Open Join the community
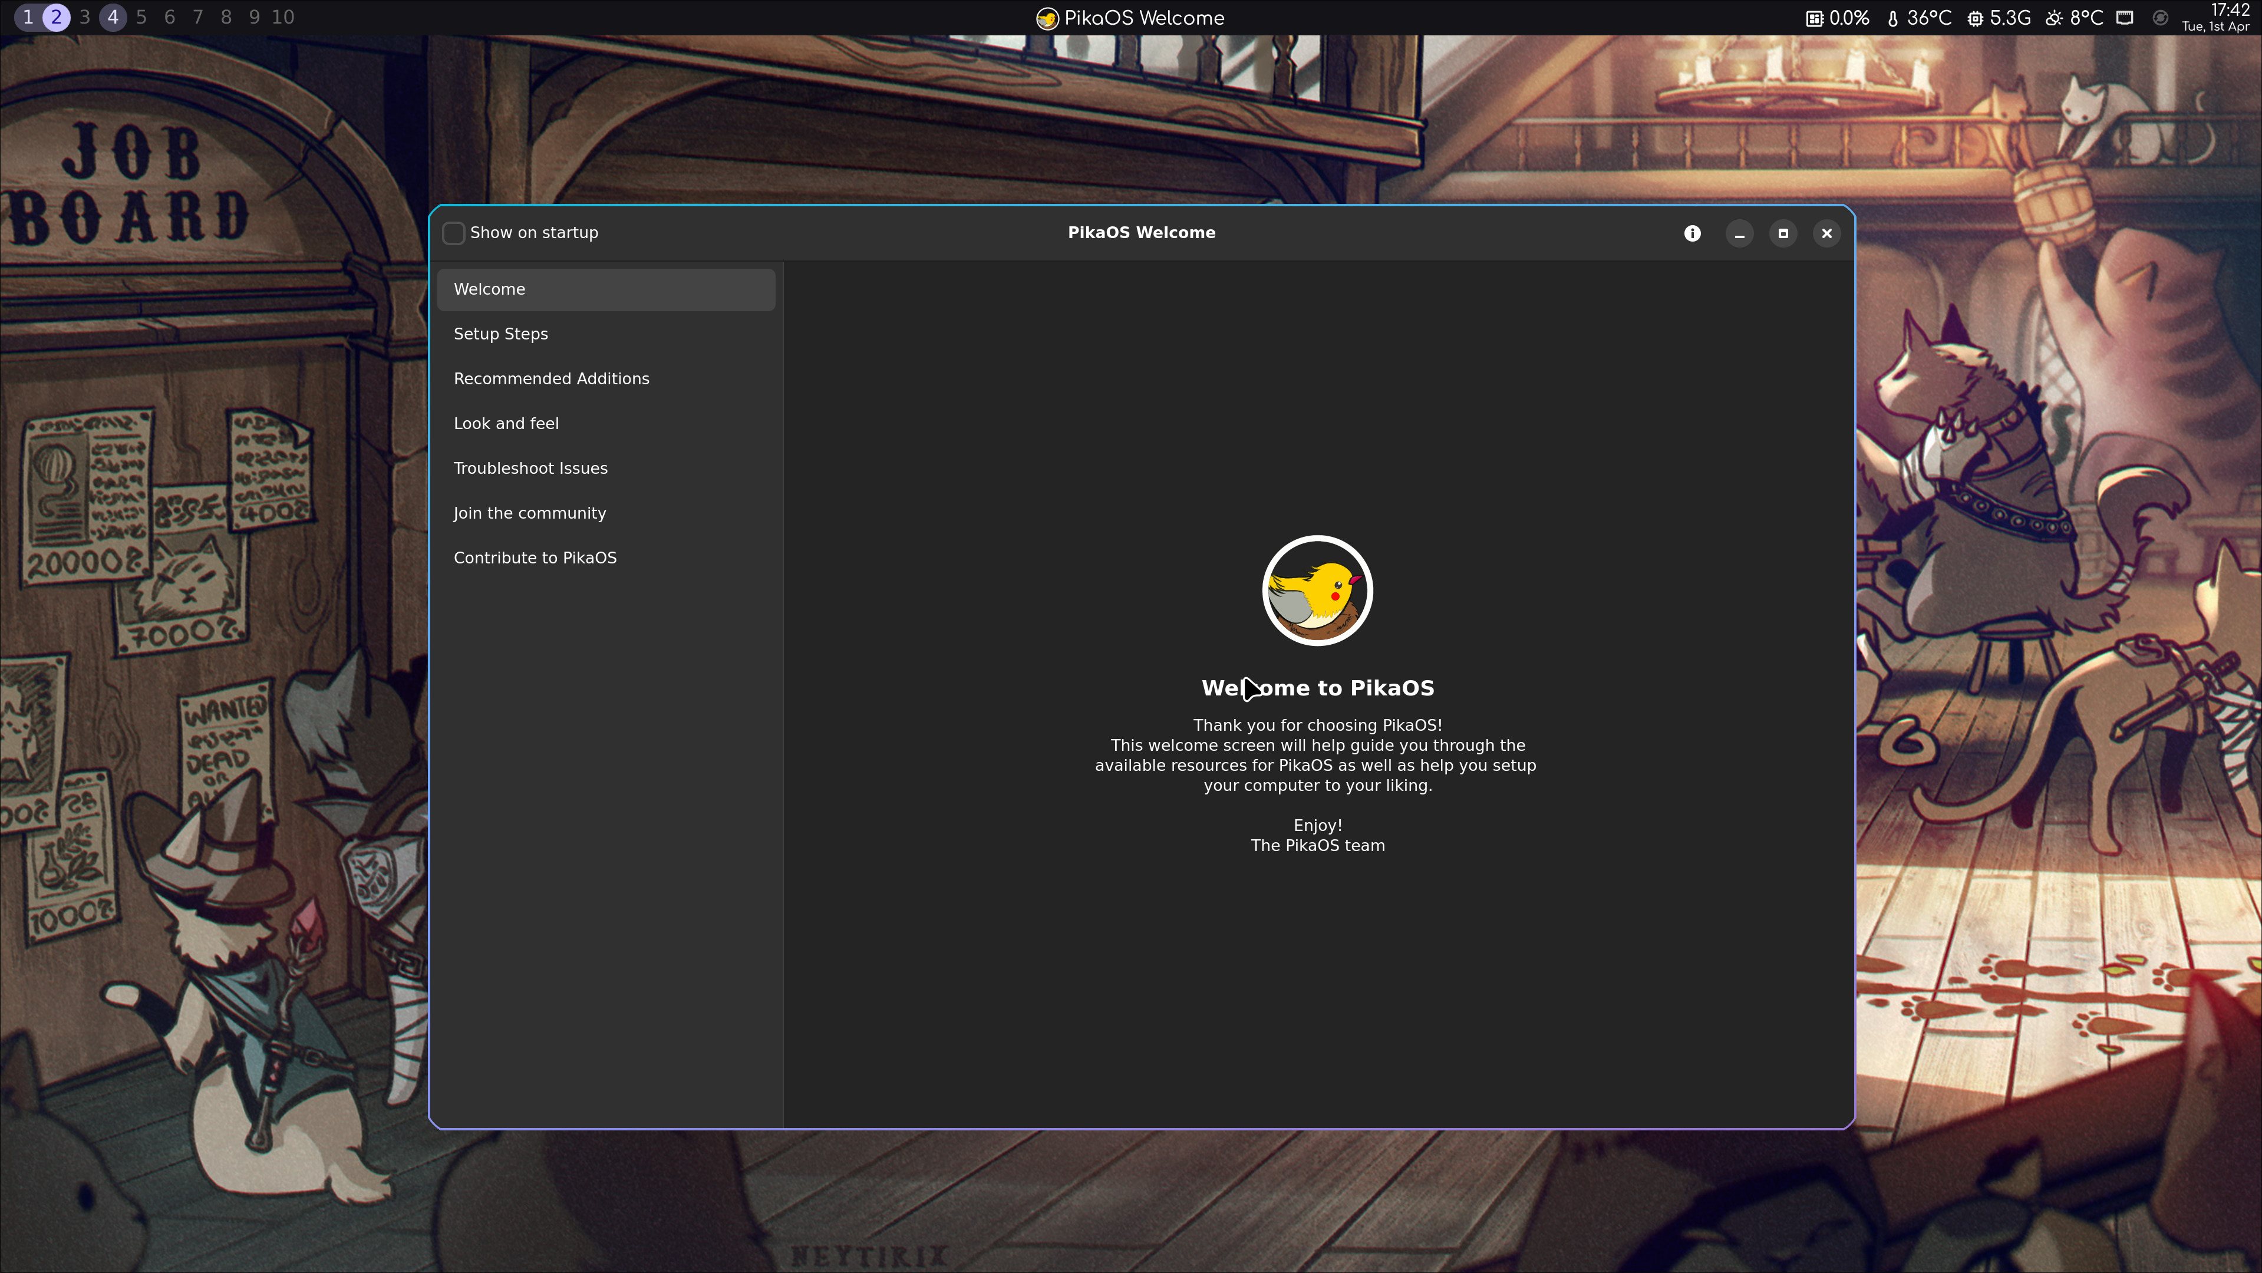The image size is (2262, 1273). (529, 513)
